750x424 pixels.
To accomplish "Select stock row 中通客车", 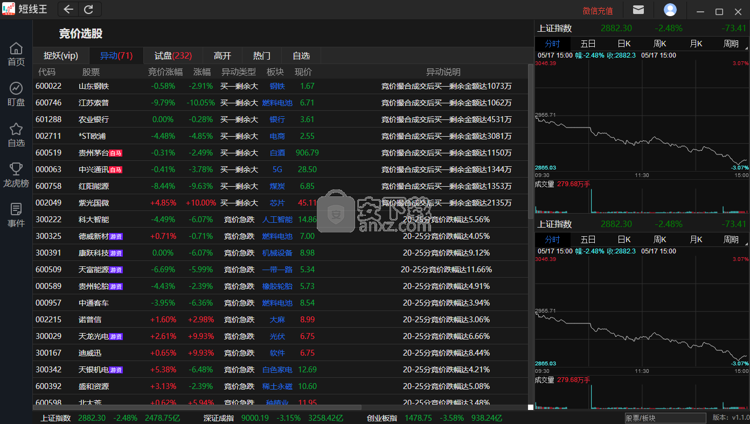I will coord(280,303).
